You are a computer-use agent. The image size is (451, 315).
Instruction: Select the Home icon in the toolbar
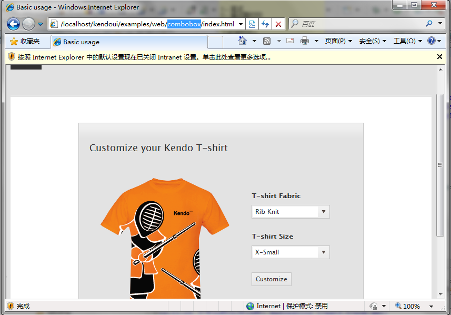coord(242,41)
